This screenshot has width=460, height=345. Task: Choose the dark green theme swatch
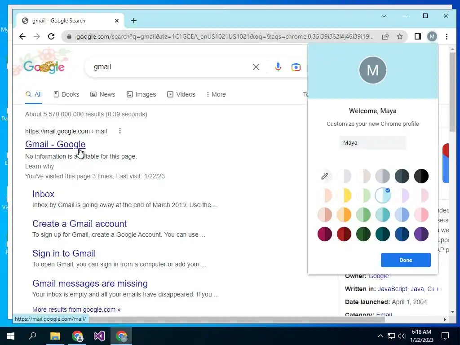[x=363, y=234]
